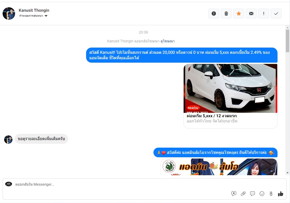Attach a file using the paperclip icon
The height and width of the screenshot is (203, 290).
coord(243,194)
